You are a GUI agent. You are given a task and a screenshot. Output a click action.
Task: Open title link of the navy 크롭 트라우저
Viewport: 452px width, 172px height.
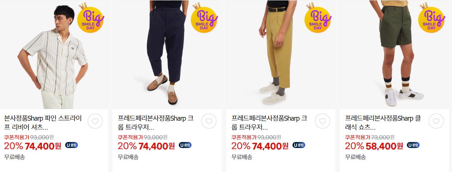[x=156, y=122]
